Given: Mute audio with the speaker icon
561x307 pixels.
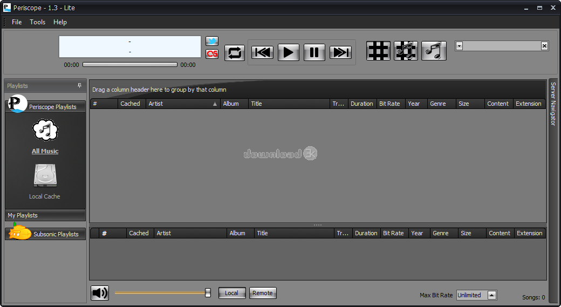Looking at the screenshot, I should (x=100, y=293).
